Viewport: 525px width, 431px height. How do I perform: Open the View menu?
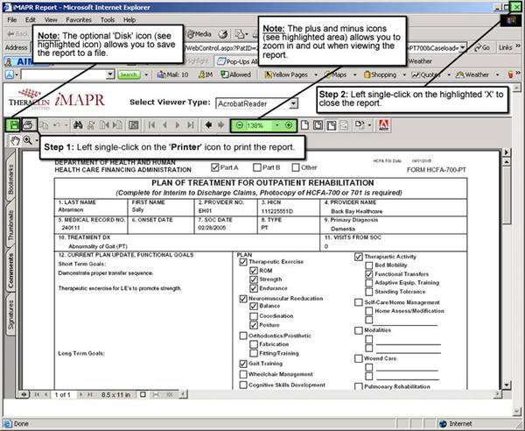(51, 20)
